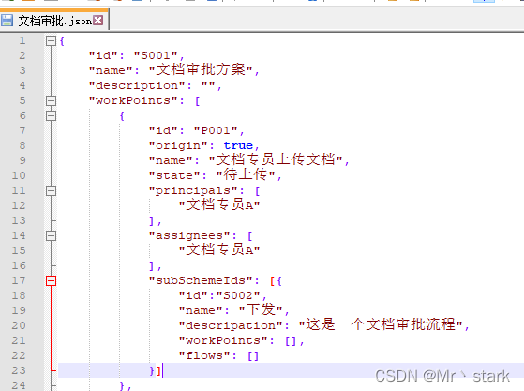Image resolution: width=524 pixels, height=391 pixels.
Task: Click line number 20 in the margin
Action: point(19,325)
